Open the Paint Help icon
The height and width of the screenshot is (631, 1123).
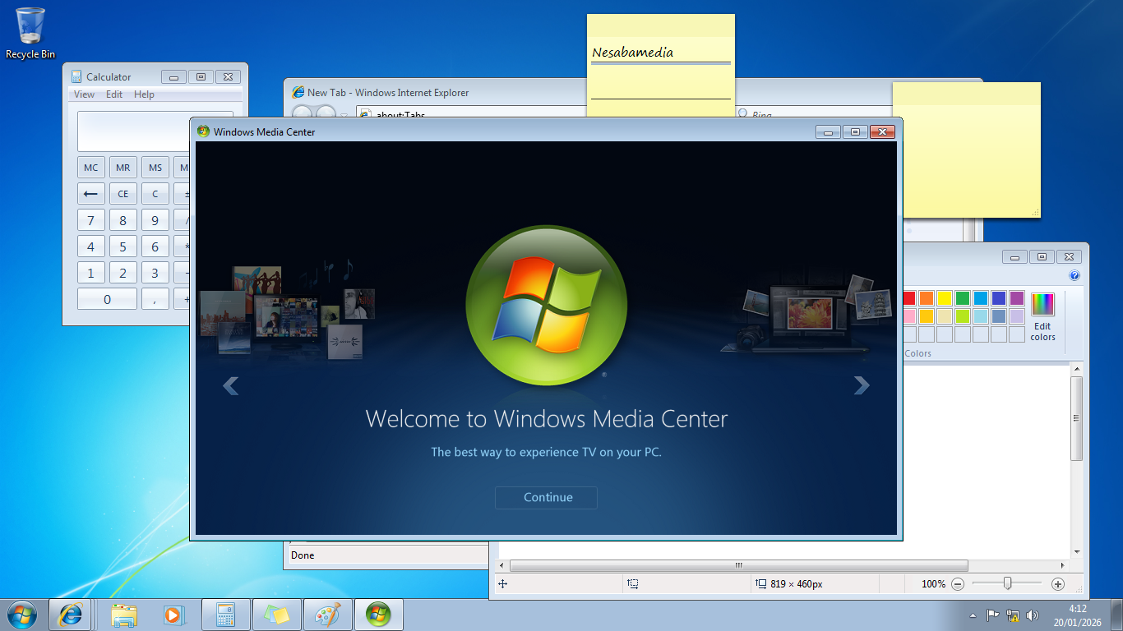1074,276
